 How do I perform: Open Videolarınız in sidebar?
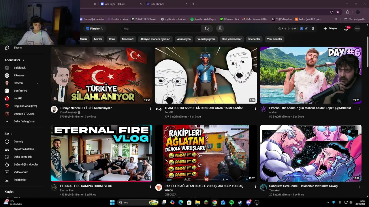click(21, 172)
